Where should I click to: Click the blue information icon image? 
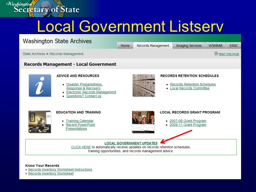pyautogui.click(x=40, y=86)
